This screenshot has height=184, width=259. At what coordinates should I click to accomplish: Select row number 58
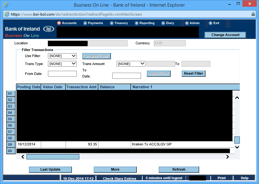[x=11, y=138]
